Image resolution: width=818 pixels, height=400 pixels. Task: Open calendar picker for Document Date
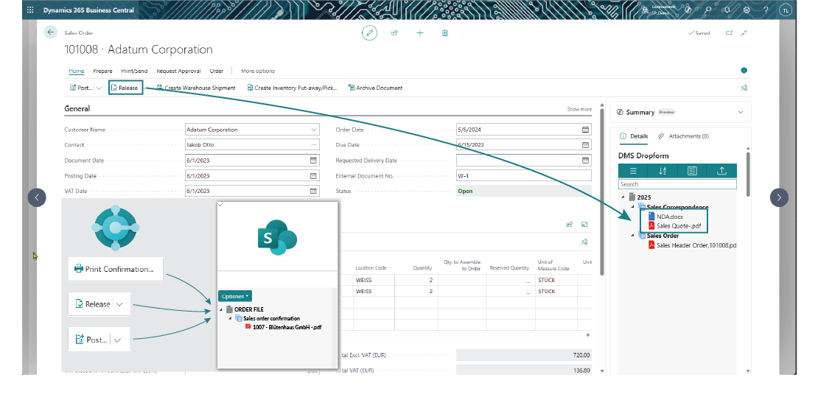pyautogui.click(x=313, y=160)
